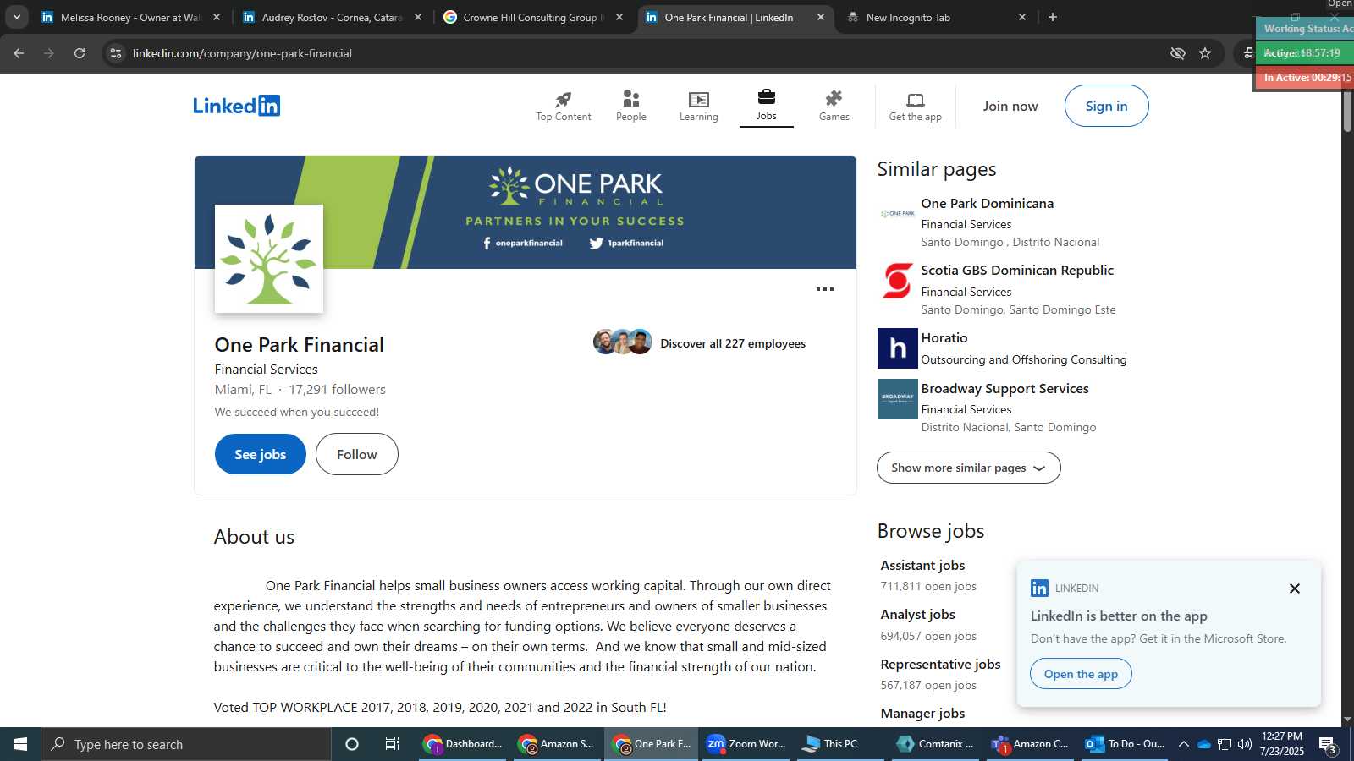Open Cortana circle icon on taskbar
Viewport: 1354px width, 761px height.
[352, 744]
